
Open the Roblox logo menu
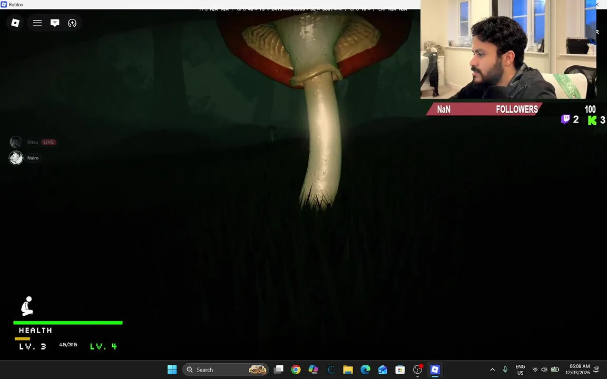point(15,23)
